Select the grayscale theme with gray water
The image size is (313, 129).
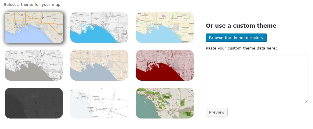click(x=34, y=65)
